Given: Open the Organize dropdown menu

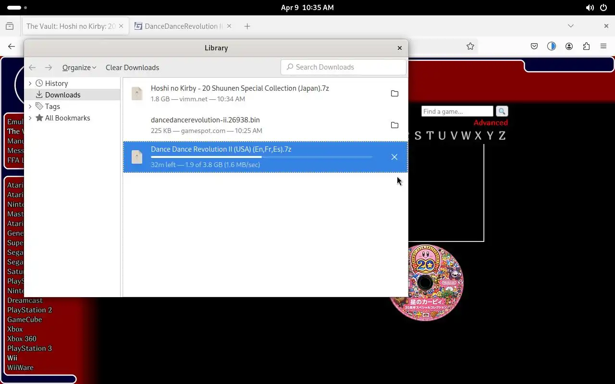Looking at the screenshot, I should (79, 68).
